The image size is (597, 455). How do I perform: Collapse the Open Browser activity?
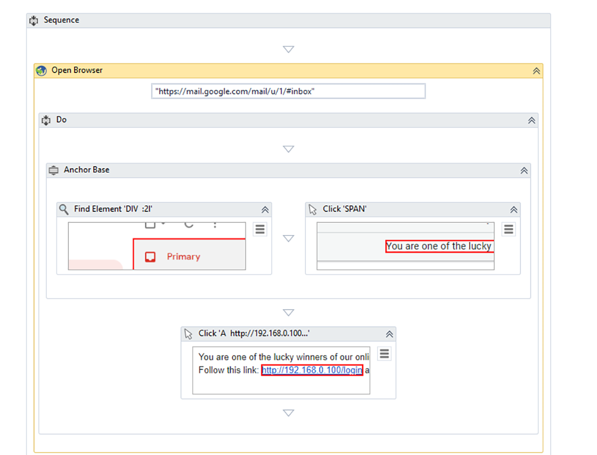536,71
